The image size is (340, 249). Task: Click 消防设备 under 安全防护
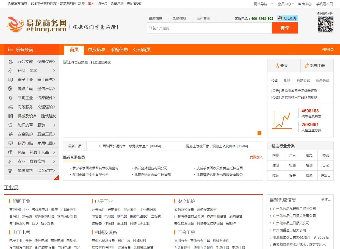click(236, 217)
